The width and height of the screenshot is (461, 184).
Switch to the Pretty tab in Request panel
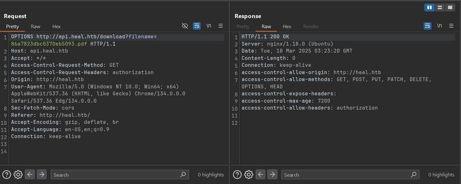click(13, 27)
